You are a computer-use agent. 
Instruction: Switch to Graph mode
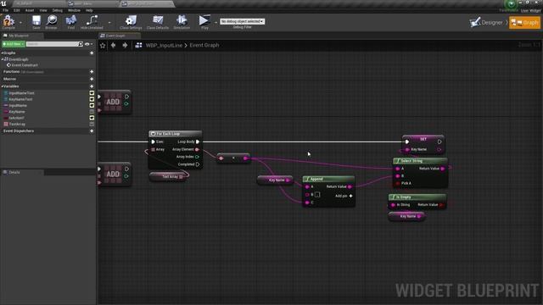coord(524,23)
